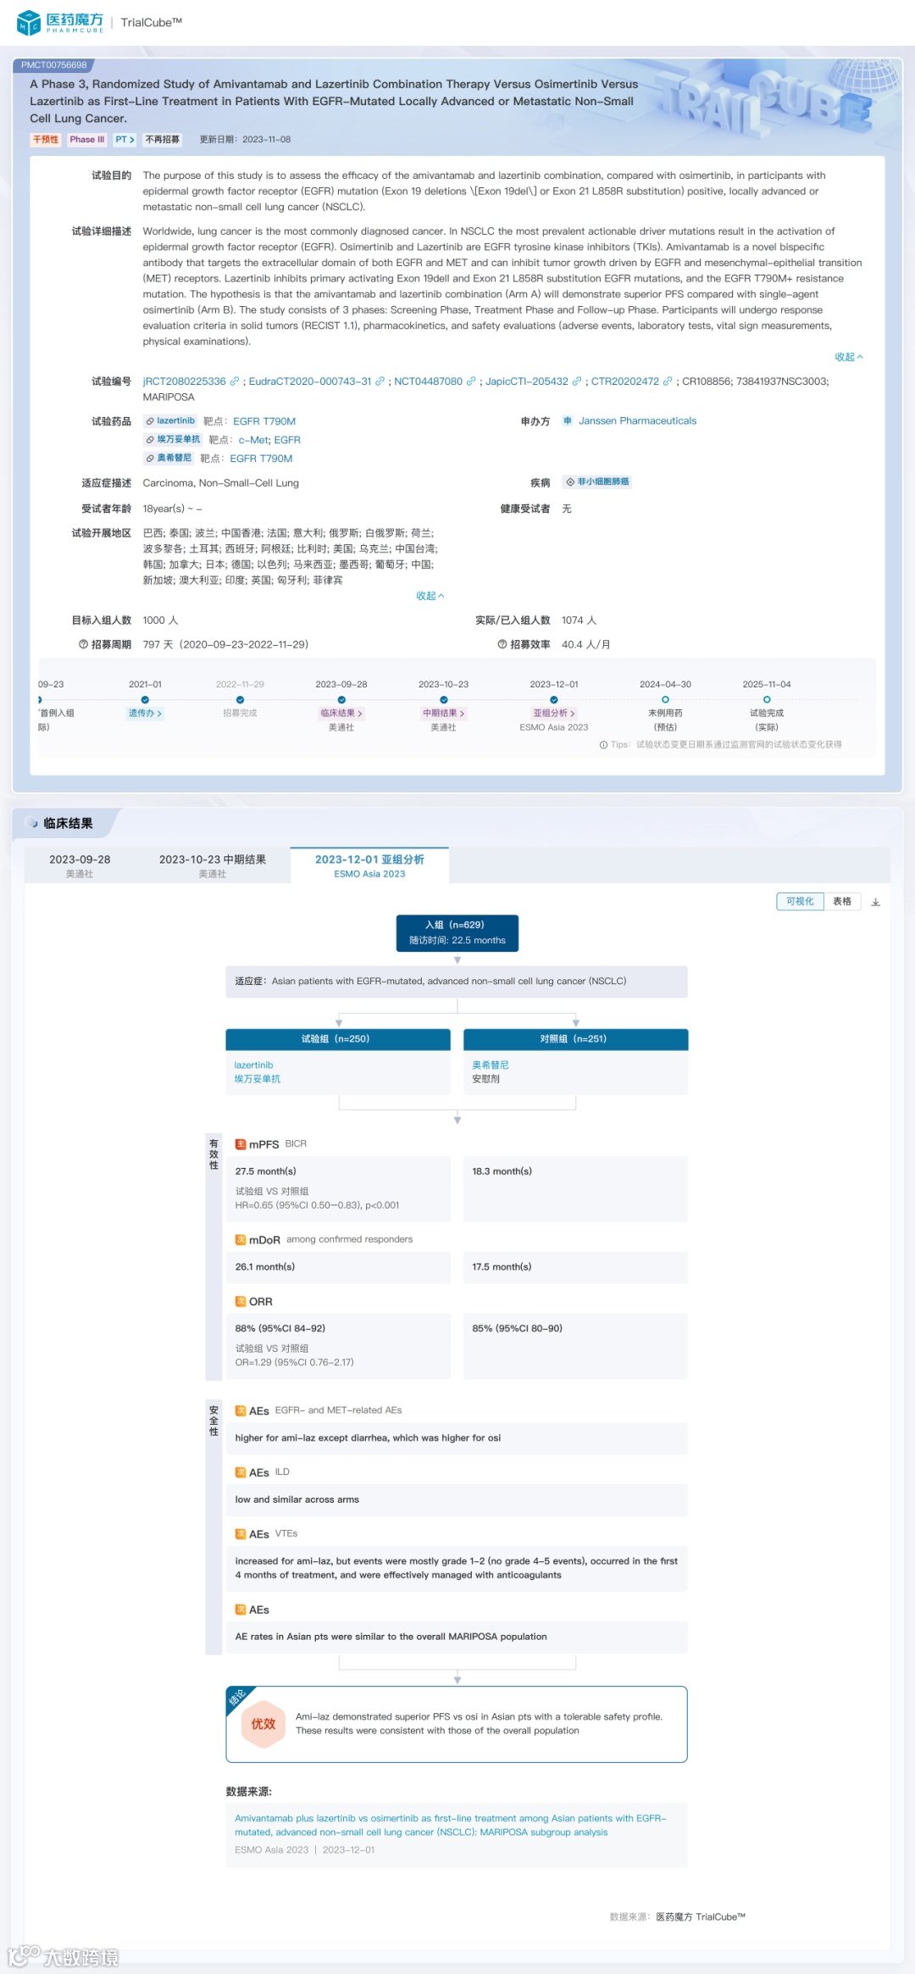Image resolution: width=915 pixels, height=1974 pixels.
Task: Click the 奥希替尼 drug tag in 试验药品
Action: (169, 459)
